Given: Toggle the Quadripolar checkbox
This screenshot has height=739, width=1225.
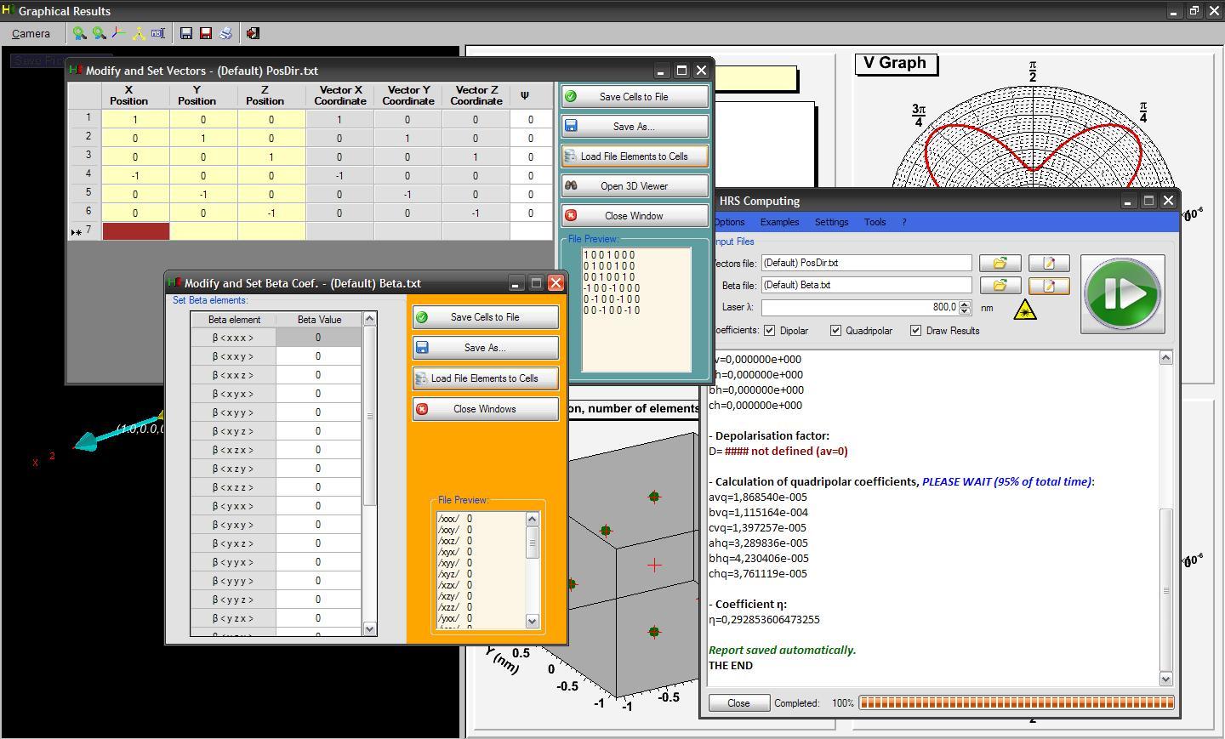Looking at the screenshot, I should [x=835, y=331].
